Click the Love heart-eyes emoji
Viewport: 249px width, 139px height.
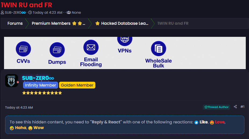[212, 122]
